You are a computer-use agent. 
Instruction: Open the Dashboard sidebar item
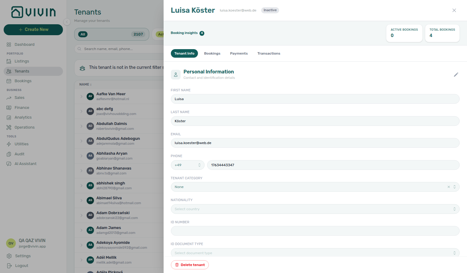pyautogui.click(x=33, y=45)
